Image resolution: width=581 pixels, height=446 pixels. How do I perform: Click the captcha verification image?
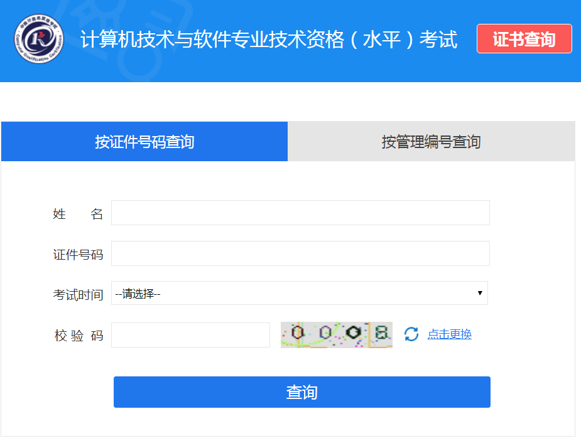[x=336, y=334]
